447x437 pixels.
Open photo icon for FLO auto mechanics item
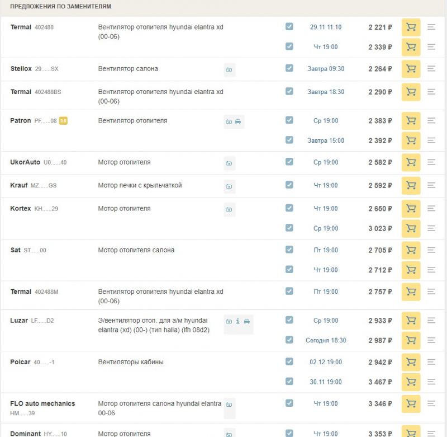(x=229, y=405)
